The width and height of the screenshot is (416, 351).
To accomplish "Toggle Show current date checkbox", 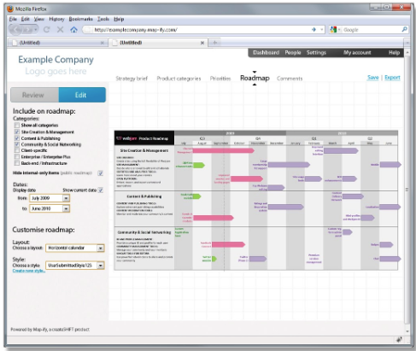I will pyautogui.click(x=101, y=190).
